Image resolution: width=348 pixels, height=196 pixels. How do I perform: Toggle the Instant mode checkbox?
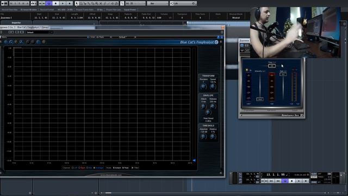114,168
